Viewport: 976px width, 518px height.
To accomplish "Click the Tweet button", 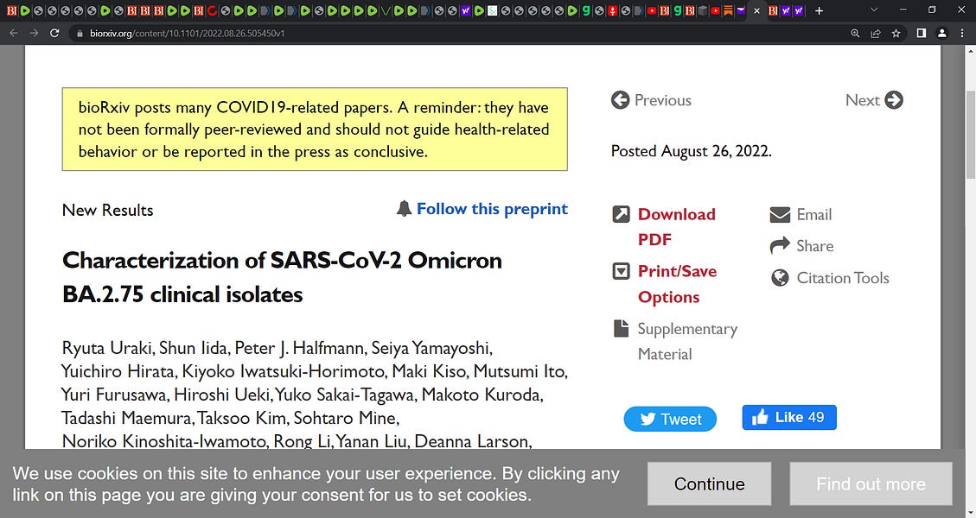I will tap(670, 419).
